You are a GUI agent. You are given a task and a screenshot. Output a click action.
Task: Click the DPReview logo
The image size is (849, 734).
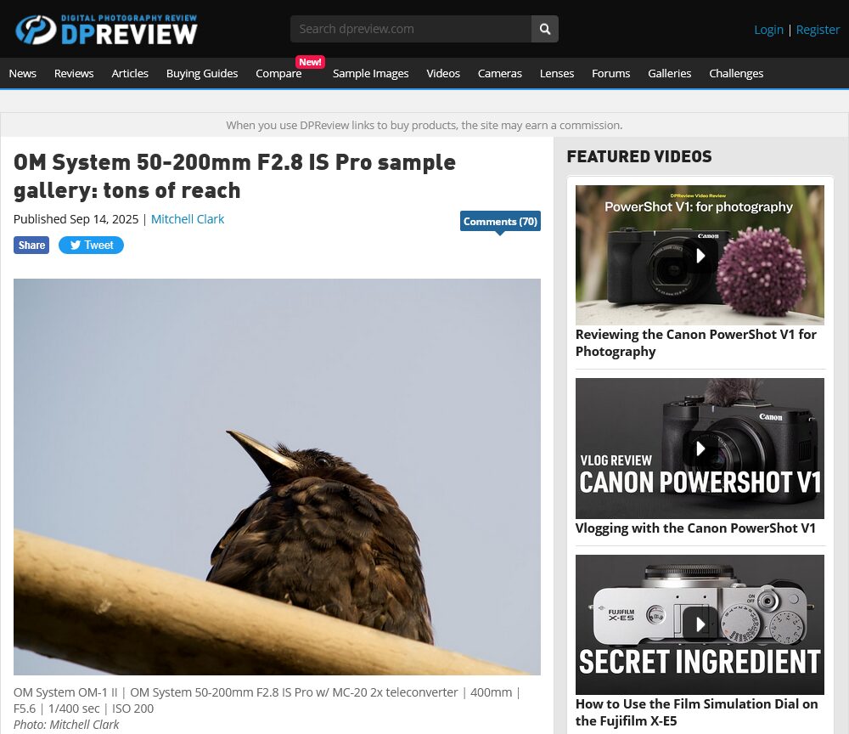[106, 29]
